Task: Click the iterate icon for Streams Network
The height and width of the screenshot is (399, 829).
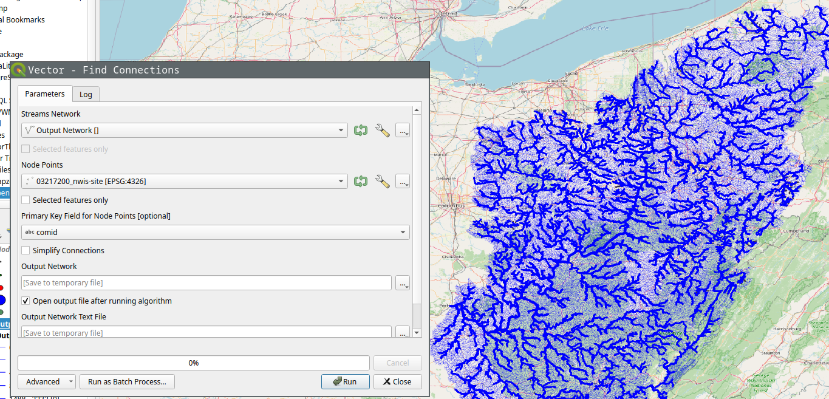Action: coord(361,130)
